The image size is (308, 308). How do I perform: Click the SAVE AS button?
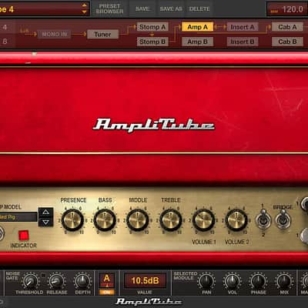(171, 8)
